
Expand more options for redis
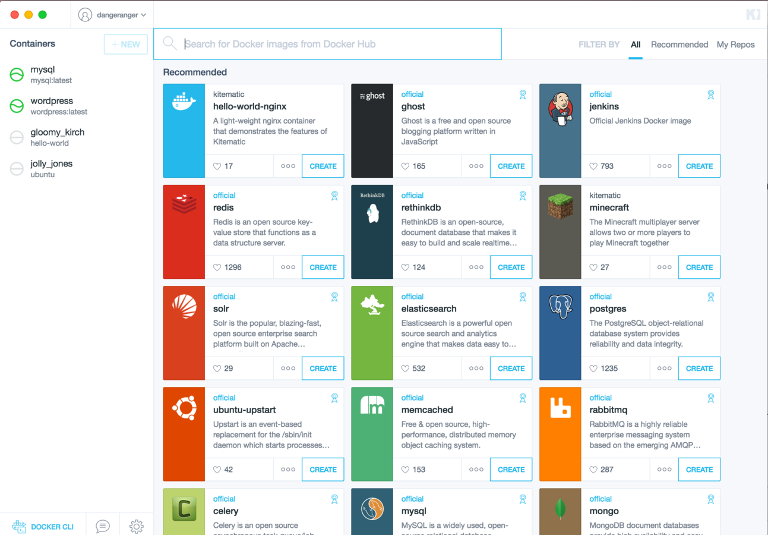coord(288,267)
